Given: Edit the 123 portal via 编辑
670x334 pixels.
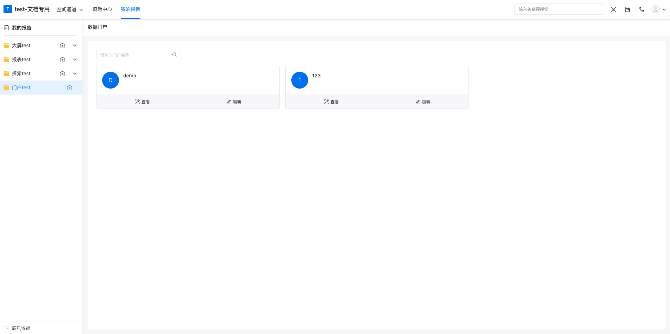Looking at the screenshot, I should [423, 102].
